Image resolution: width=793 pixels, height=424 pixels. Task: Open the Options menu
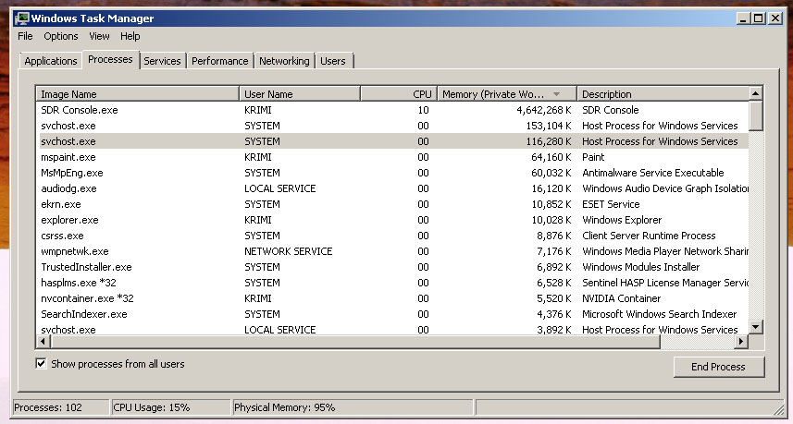tap(61, 36)
